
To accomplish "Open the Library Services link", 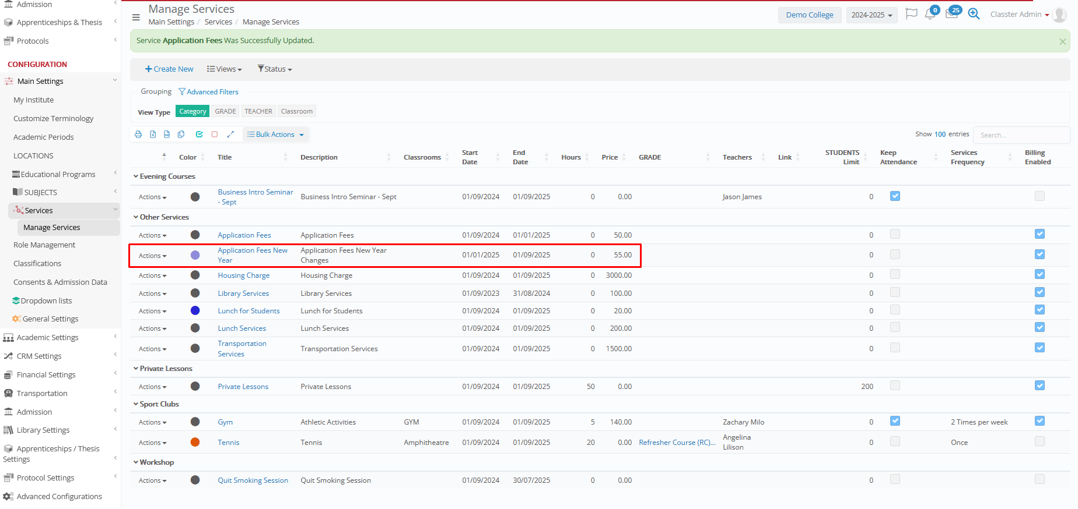I will click(x=243, y=294).
